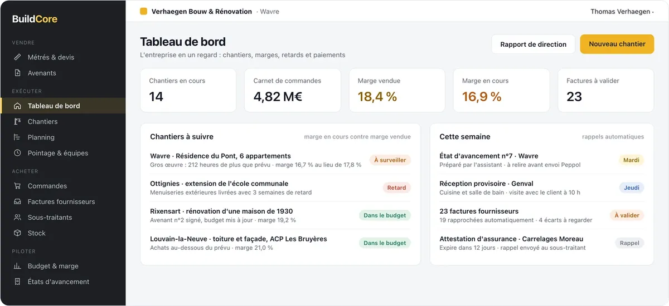Viewport: 669px width, 306px height.
Task: Click Dans le budget badge for Rixensart
Action: click(x=385, y=215)
